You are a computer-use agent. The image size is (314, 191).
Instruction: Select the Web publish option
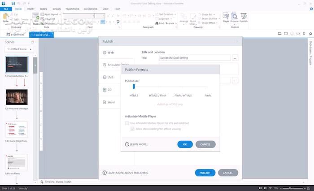[109, 52]
